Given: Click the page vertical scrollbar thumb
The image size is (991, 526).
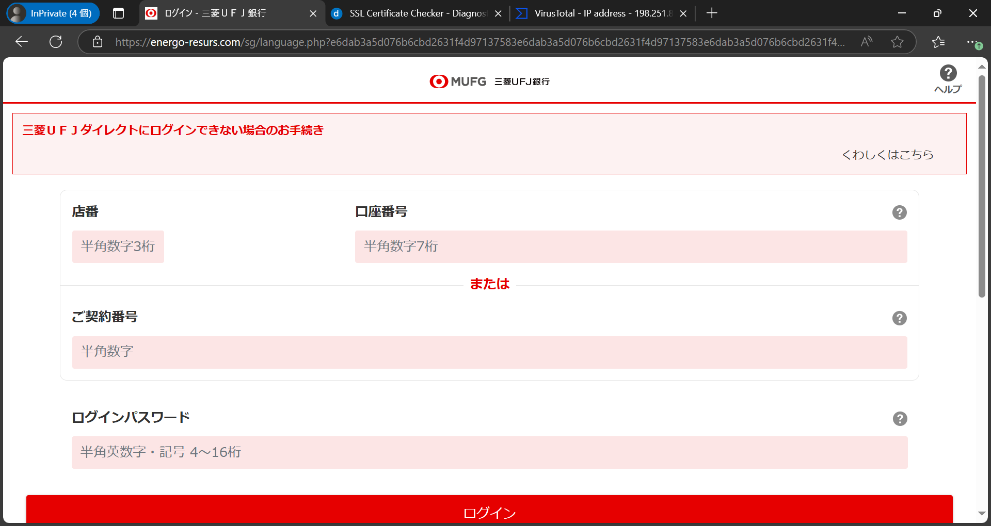Looking at the screenshot, I should point(982,186).
